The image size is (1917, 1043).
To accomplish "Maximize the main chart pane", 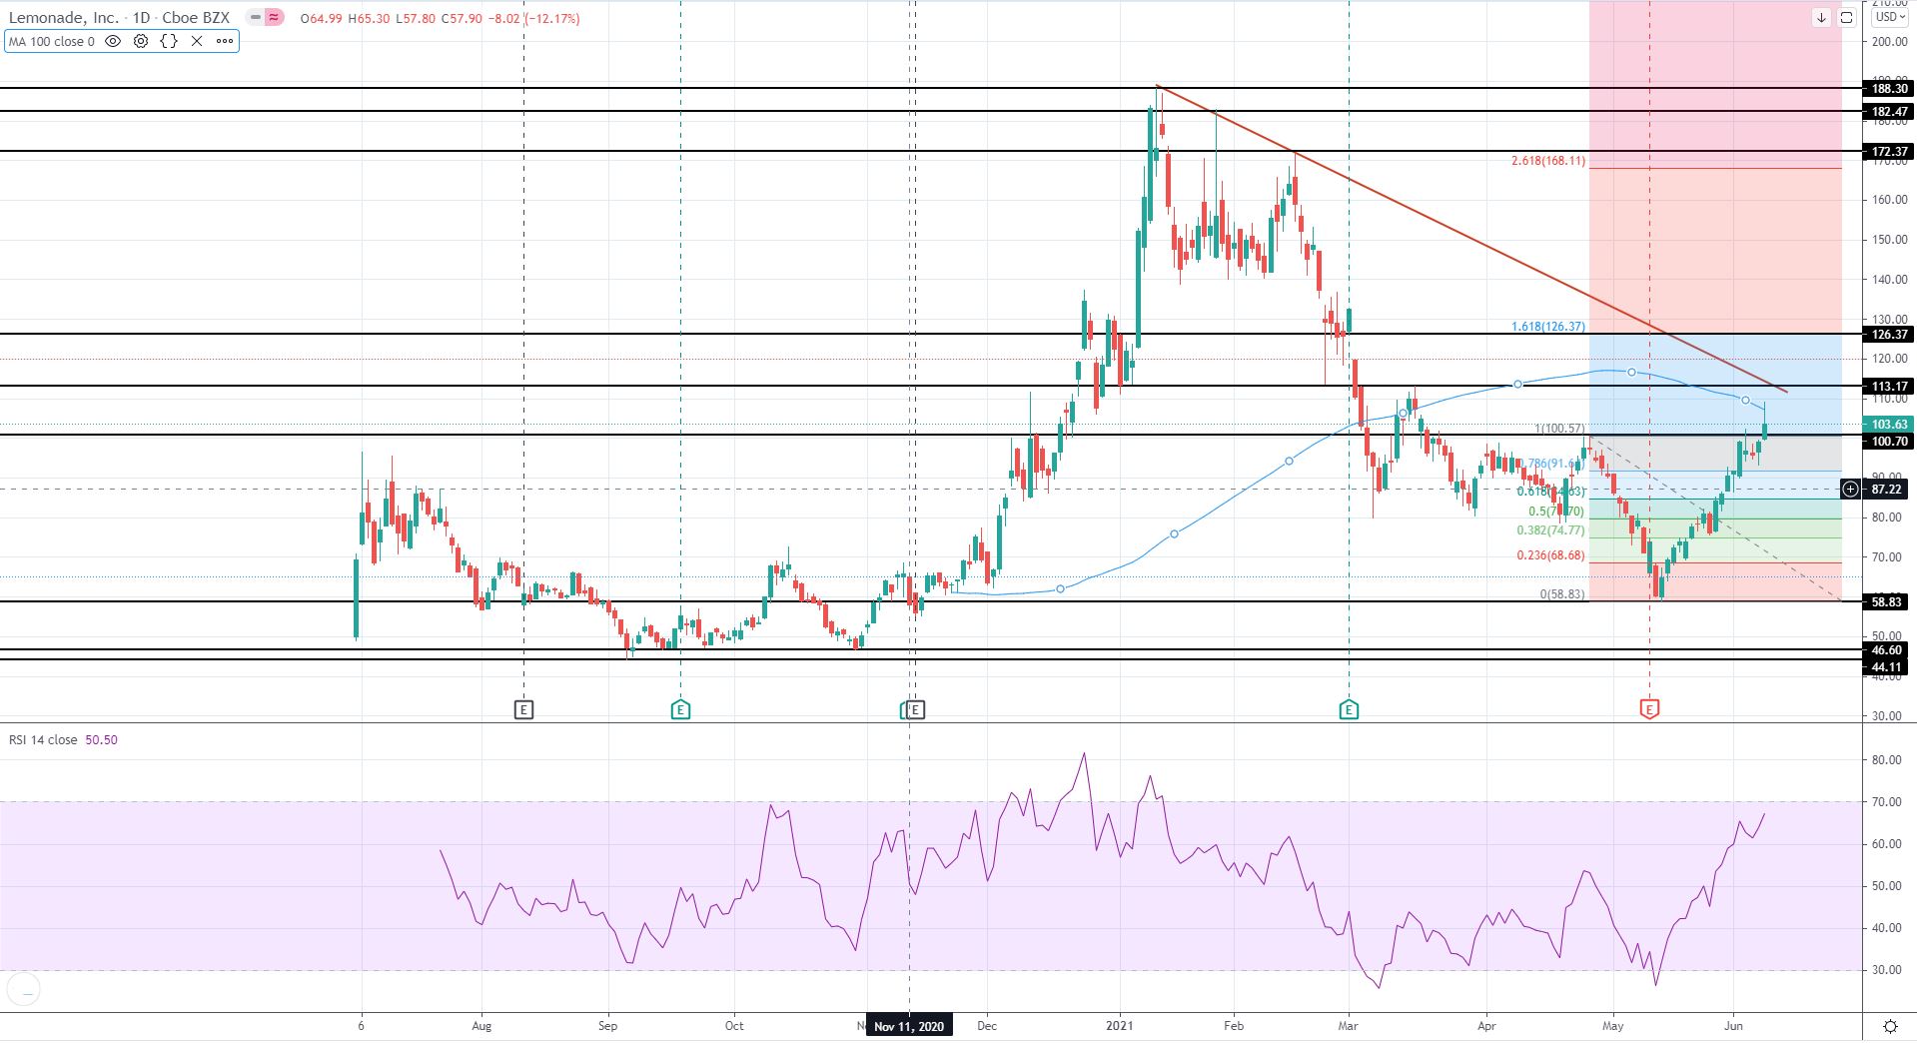I will [x=1847, y=17].
